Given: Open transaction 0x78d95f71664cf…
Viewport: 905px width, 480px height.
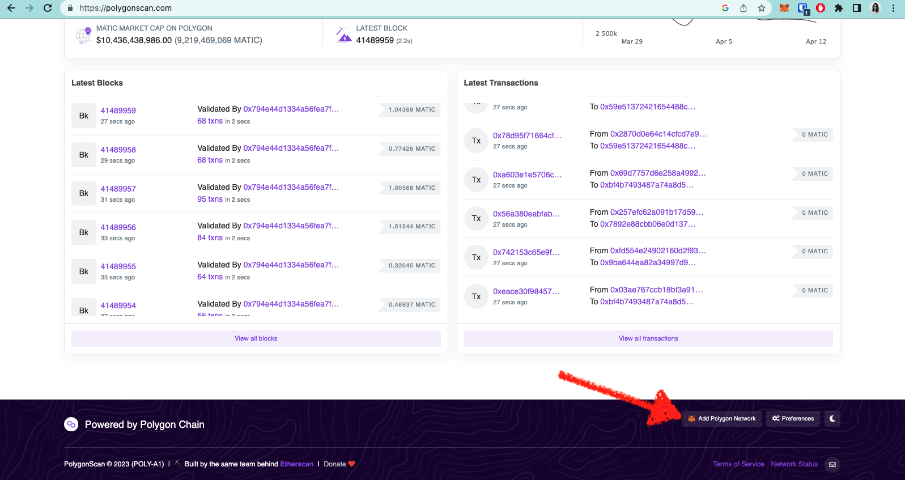Looking at the screenshot, I should [528, 135].
